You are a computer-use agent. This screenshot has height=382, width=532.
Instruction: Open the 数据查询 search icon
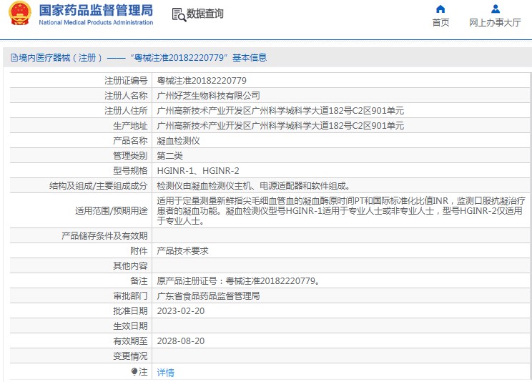(179, 14)
